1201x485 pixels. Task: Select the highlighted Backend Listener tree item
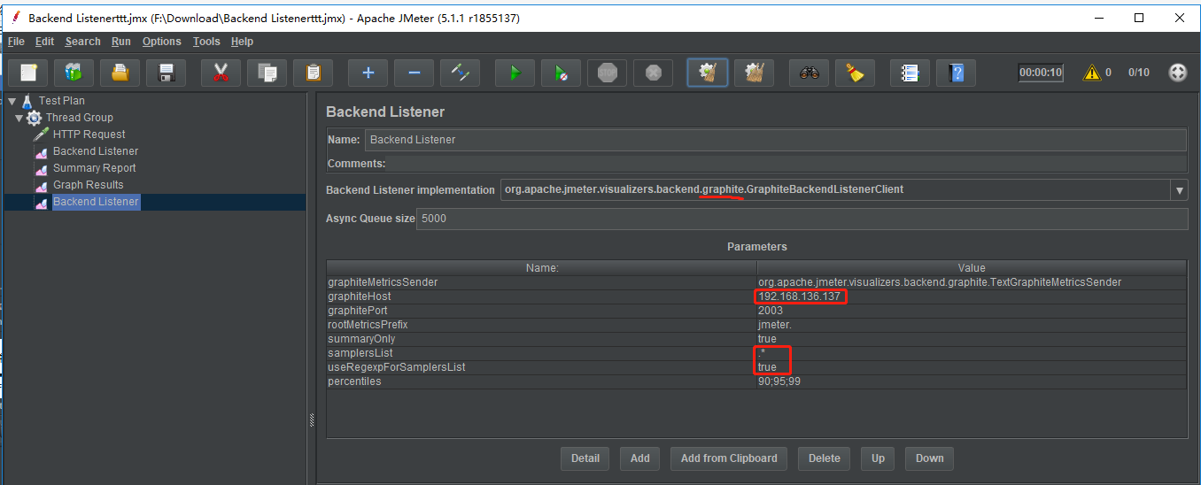coord(96,202)
